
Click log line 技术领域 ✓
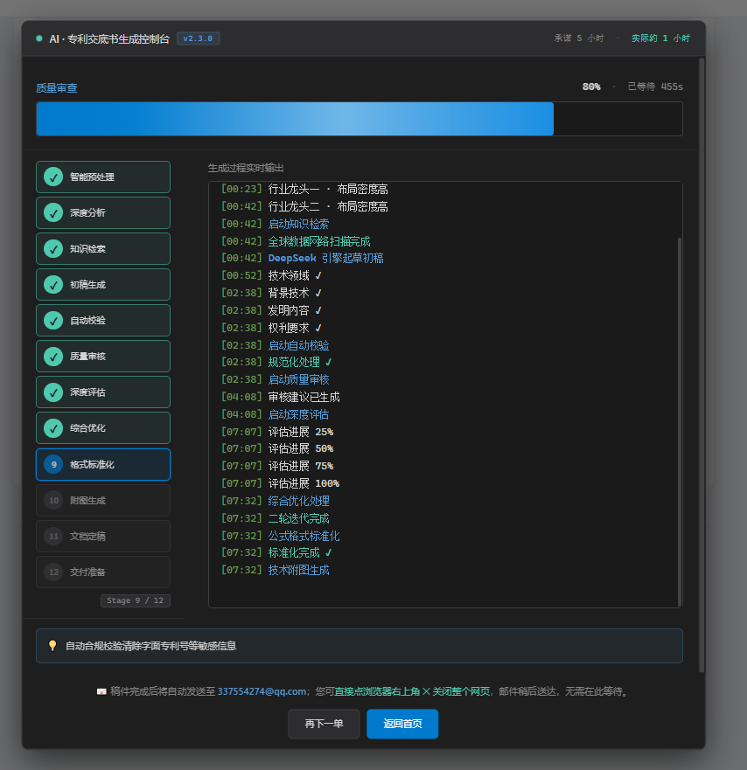[295, 275]
